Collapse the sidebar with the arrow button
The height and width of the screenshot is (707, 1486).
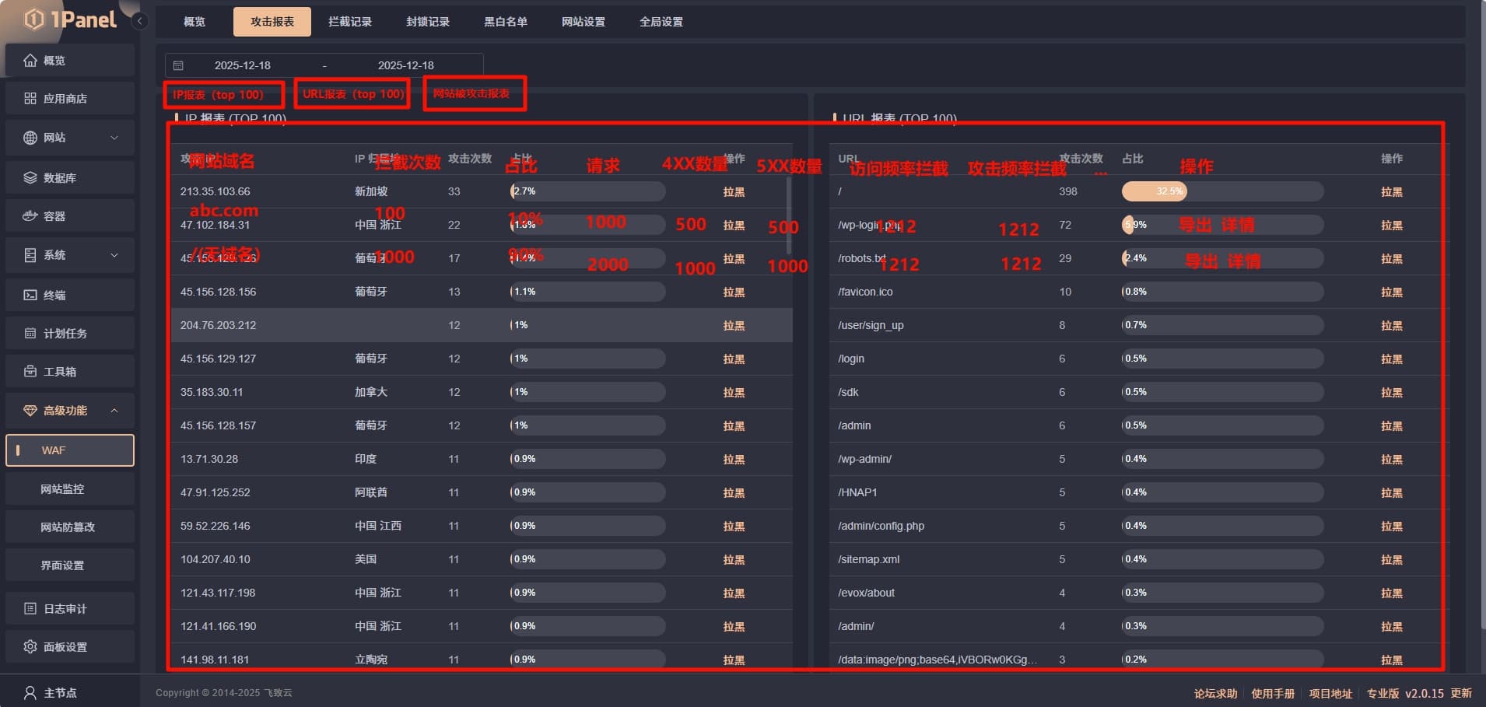(x=140, y=21)
